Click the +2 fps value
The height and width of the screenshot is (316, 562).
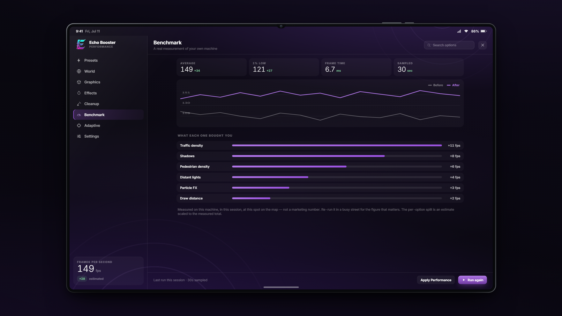click(x=455, y=198)
